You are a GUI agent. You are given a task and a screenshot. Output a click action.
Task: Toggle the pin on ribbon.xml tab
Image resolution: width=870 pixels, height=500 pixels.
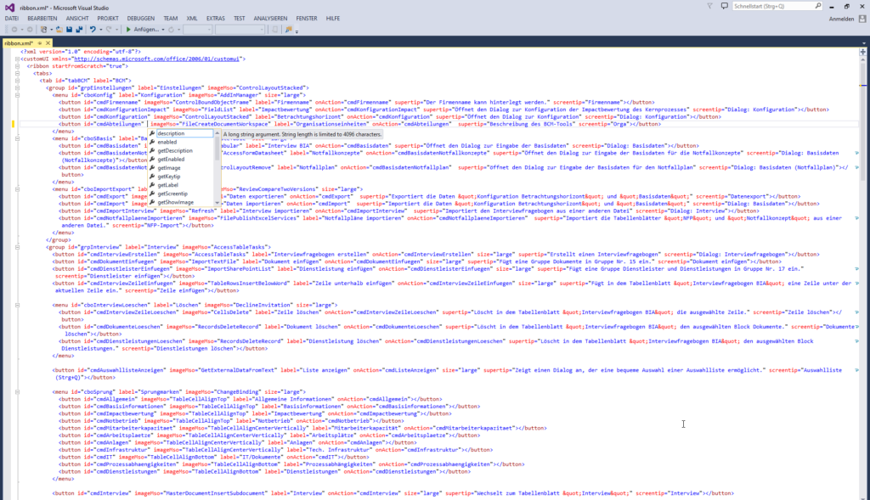click(38, 42)
